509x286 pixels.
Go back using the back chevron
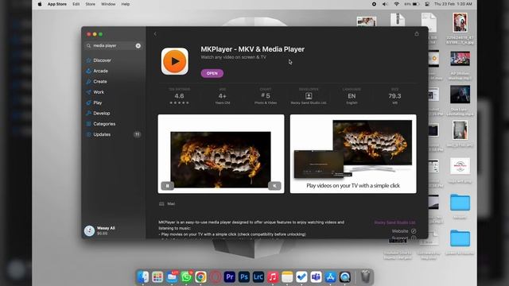[155, 34]
